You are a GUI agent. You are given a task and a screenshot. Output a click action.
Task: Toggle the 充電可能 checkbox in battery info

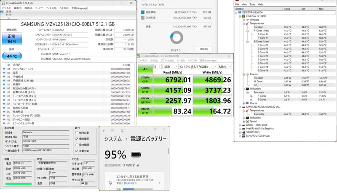[x=77, y=151]
